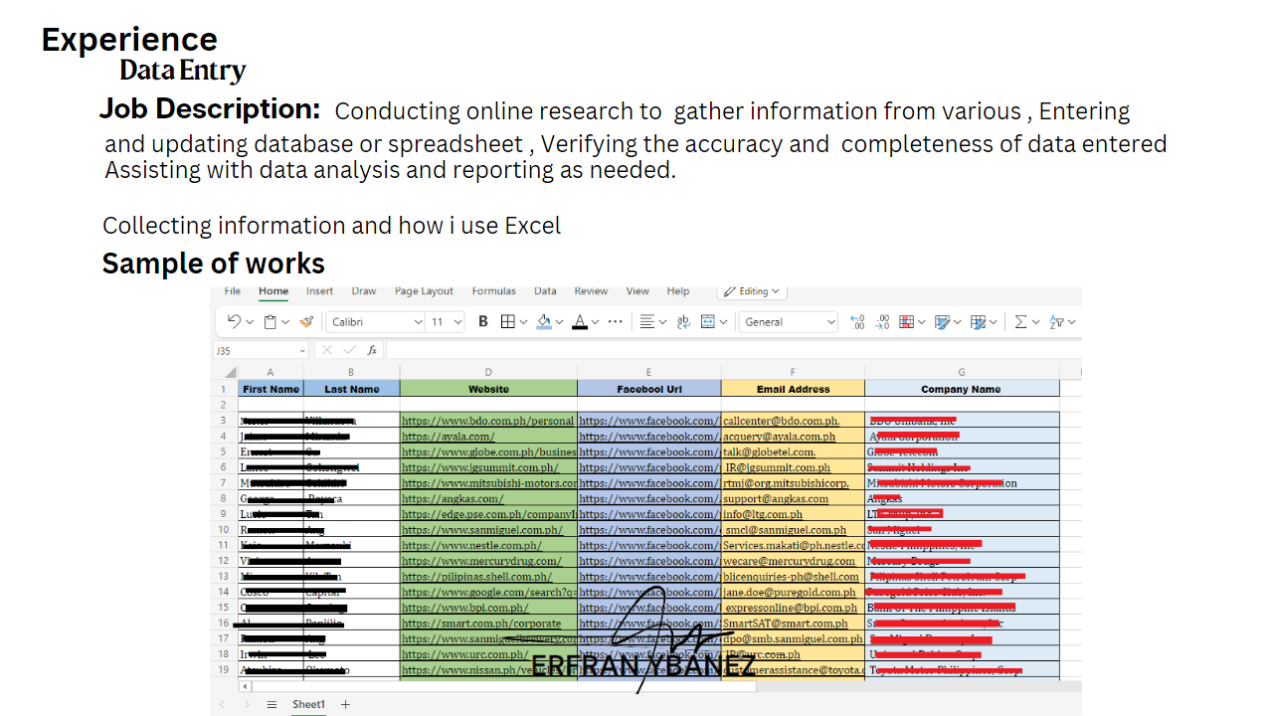Select column G header
The height and width of the screenshot is (716, 1273).
click(x=962, y=373)
